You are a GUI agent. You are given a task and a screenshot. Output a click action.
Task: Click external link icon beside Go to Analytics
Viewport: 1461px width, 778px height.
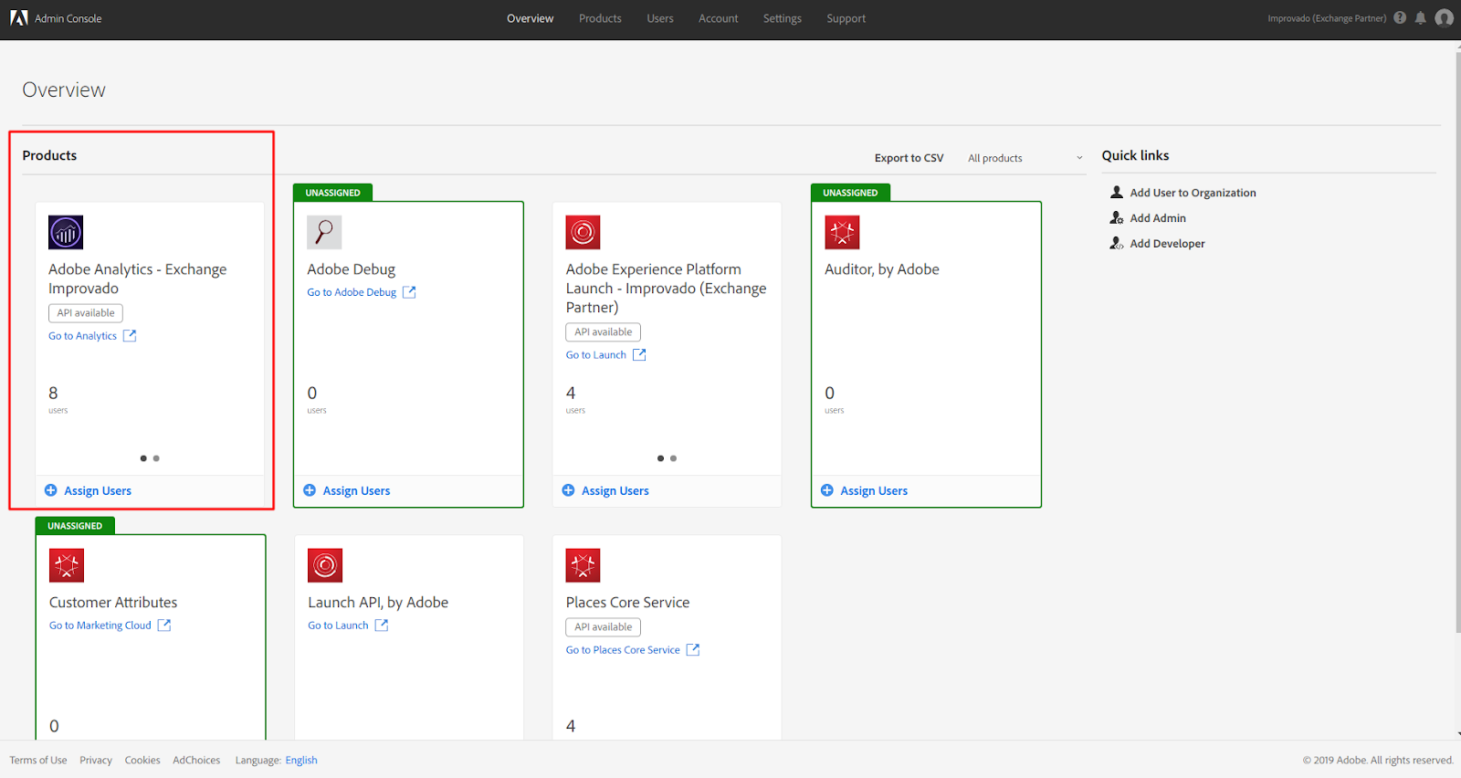tap(130, 336)
